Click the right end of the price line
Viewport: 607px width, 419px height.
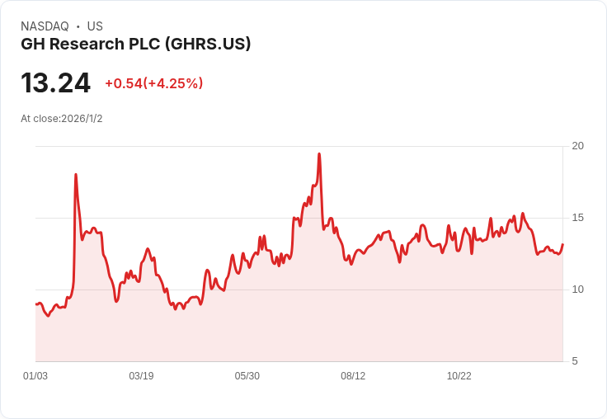click(x=562, y=244)
